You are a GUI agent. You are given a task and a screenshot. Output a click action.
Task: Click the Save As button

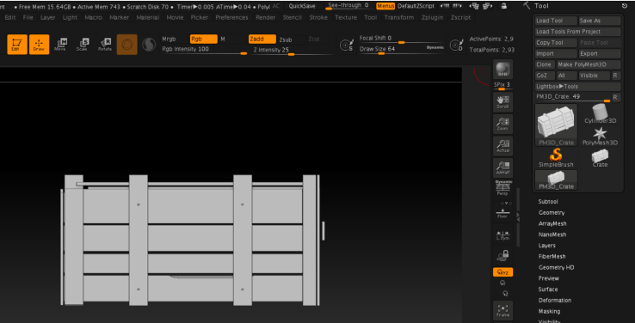click(600, 21)
